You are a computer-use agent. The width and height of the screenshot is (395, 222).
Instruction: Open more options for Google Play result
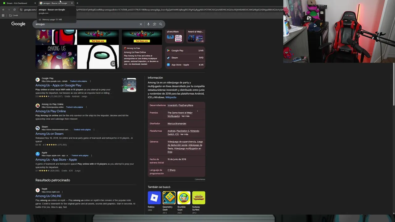pos(90,81)
